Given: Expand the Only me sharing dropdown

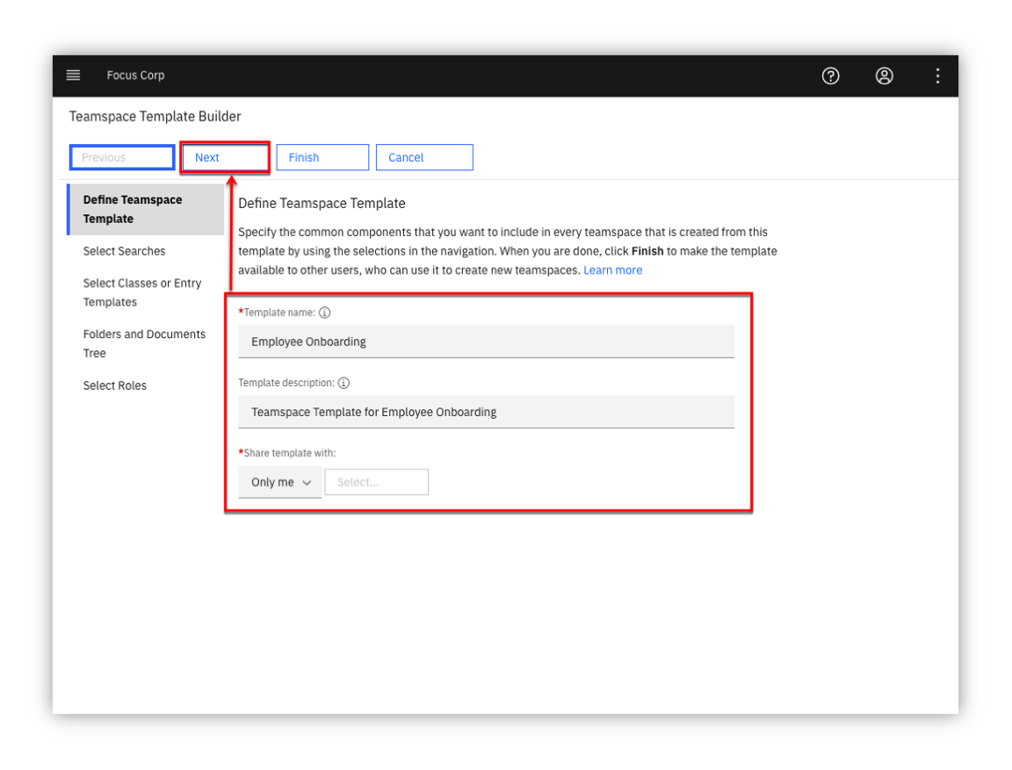Looking at the screenshot, I should tap(280, 482).
